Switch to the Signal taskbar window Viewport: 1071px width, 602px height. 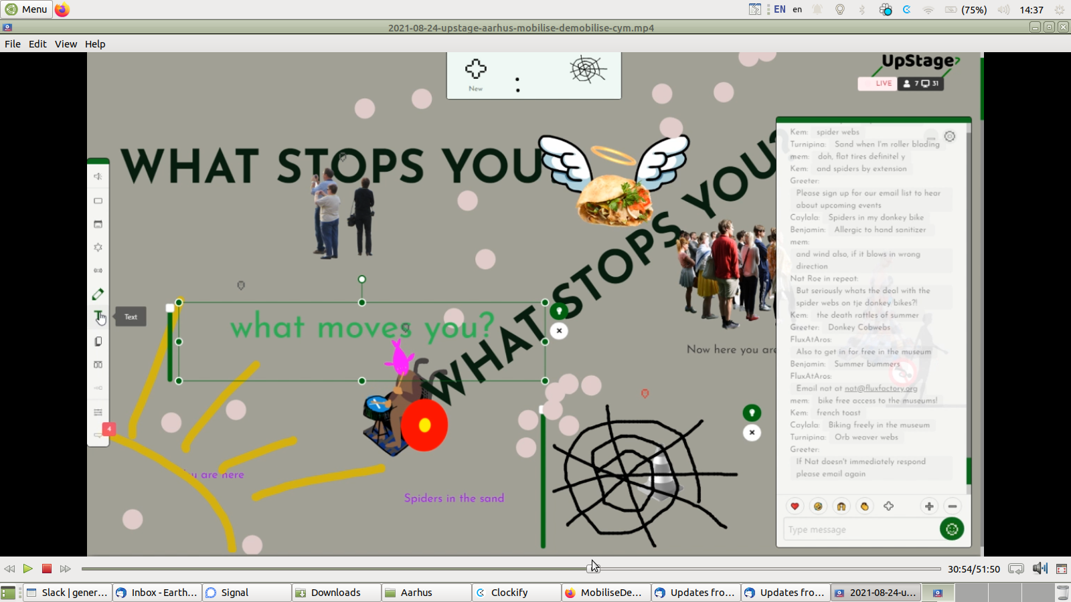click(247, 593)
